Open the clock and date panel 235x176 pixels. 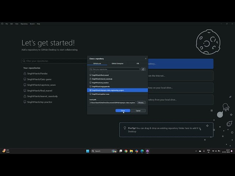click(x=226, y=151)
